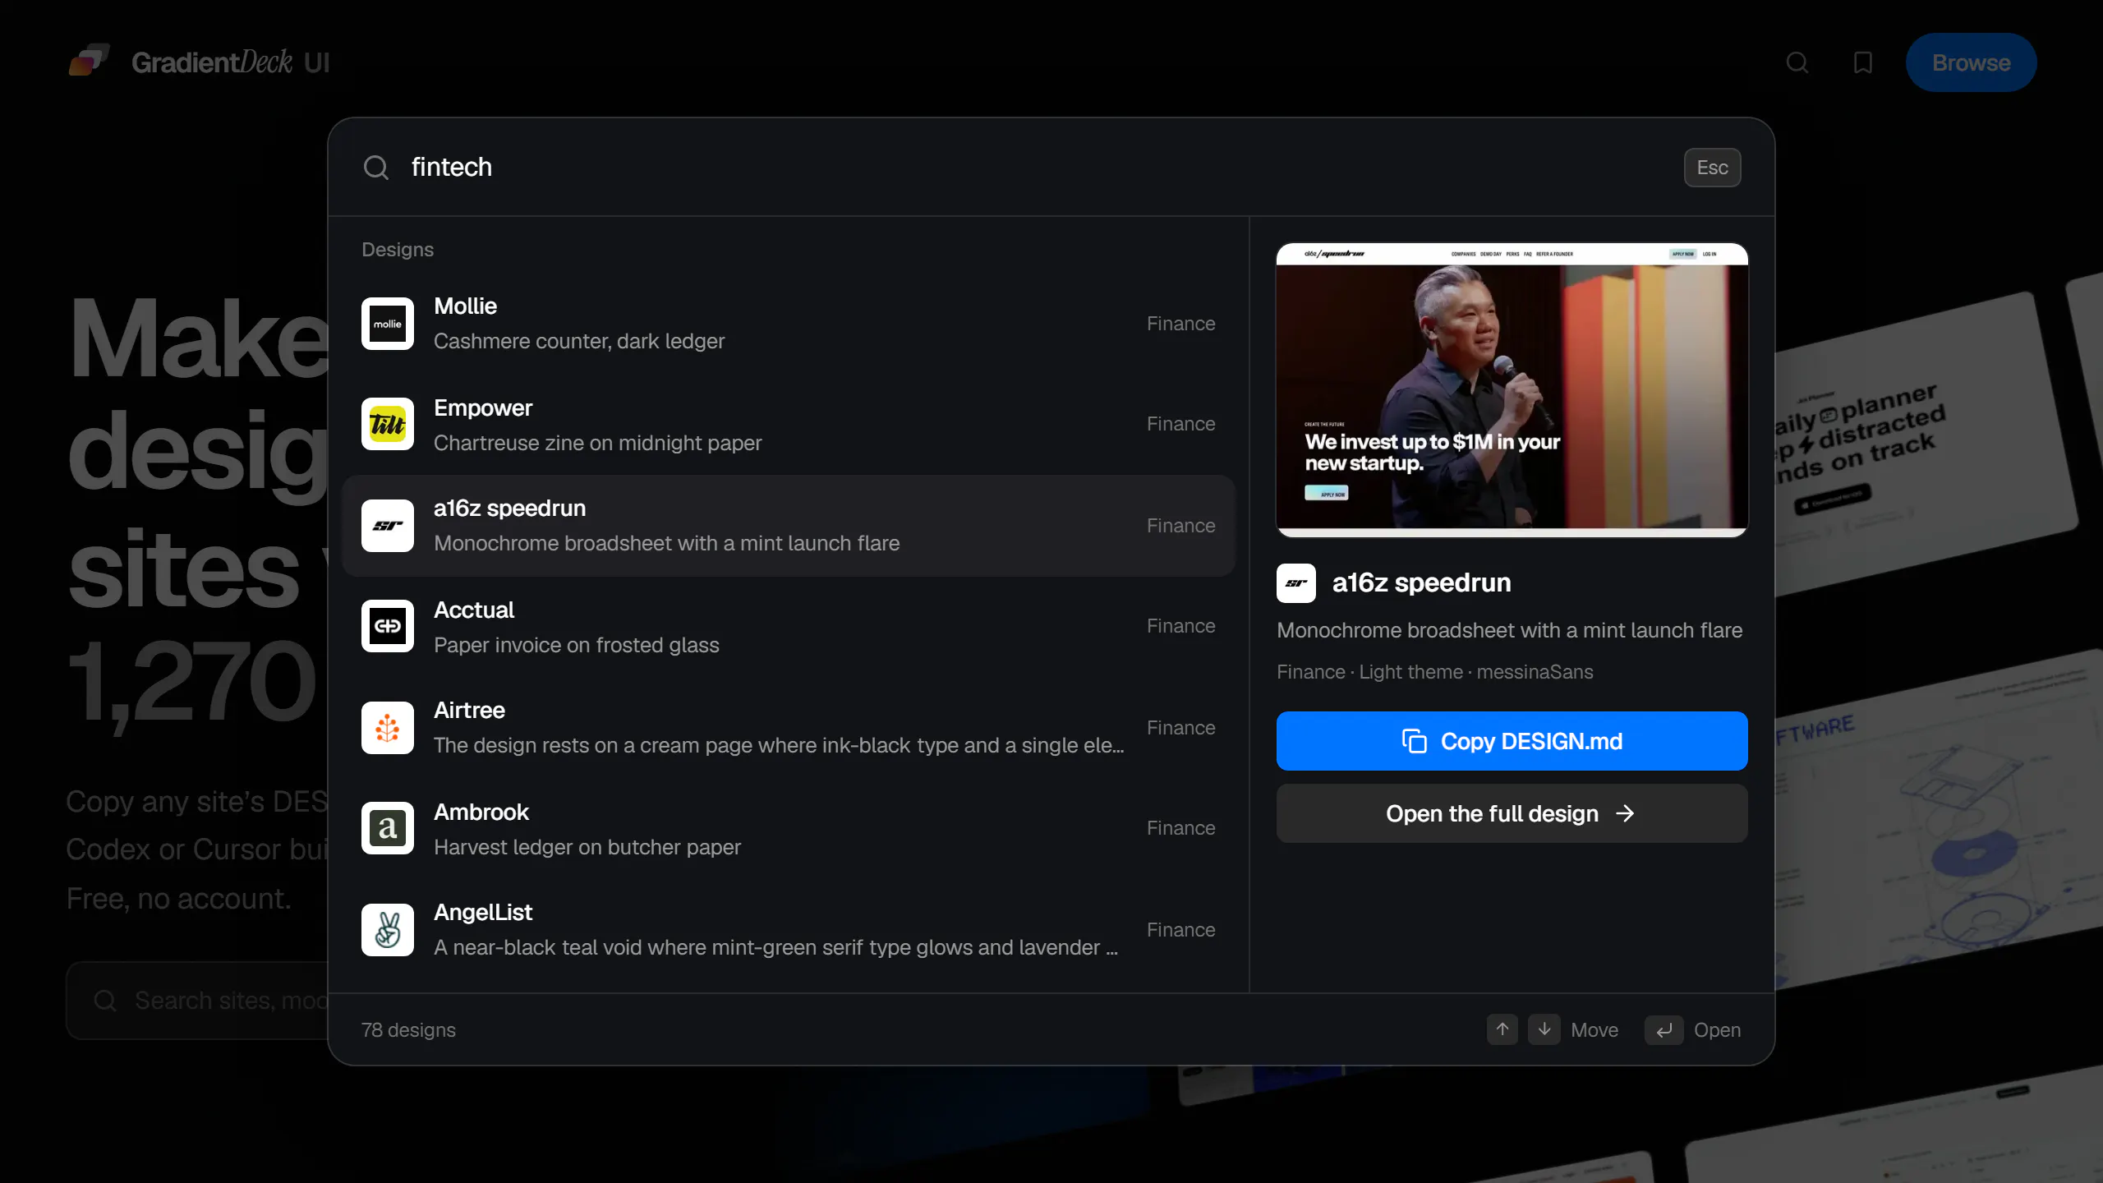Click the Finance tag on Mollie row
This screenshot has width=2103, height=1183.
[x=1180, y=324]
